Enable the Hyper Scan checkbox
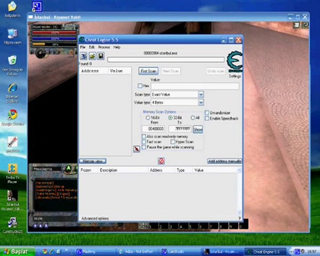The image size is (320, 256). tap(173, 142)
